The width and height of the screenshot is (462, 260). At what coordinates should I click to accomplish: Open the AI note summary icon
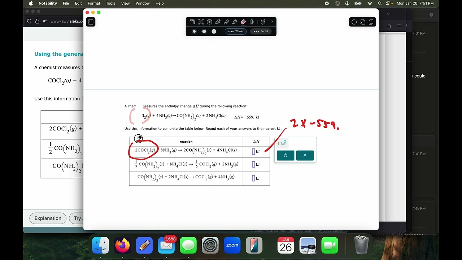click(x=362, y=22)
